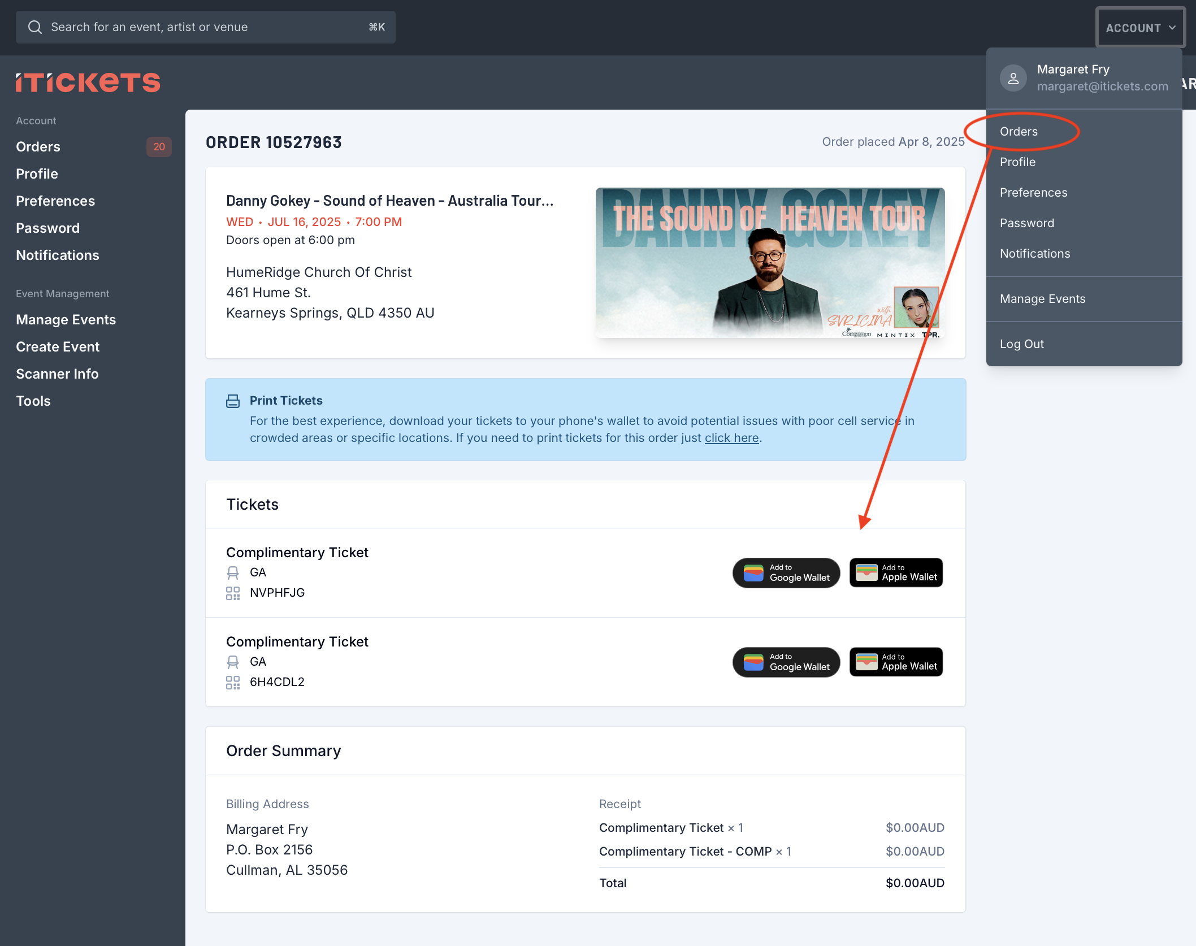Click the ticket code 6H4CDL2
The width and height of the screenshot is (1196, 946).
coord(277,682)
